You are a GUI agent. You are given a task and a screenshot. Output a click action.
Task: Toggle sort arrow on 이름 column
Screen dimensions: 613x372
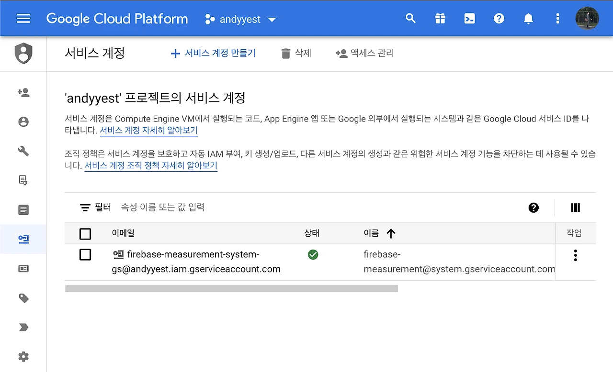pos(391,233)
